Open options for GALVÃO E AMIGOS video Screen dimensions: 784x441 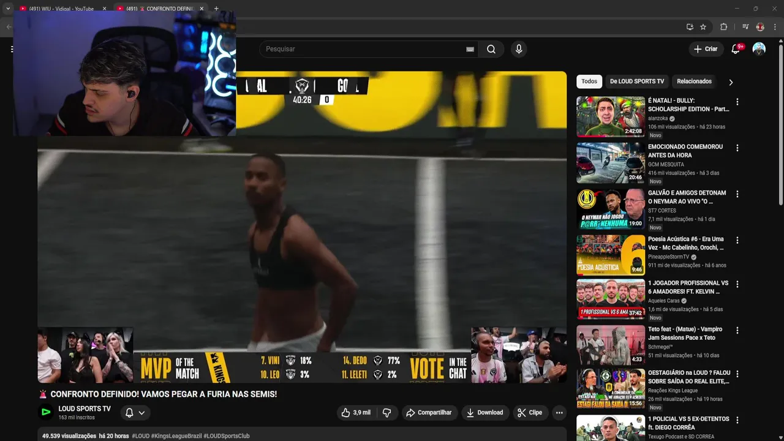click(737, 194)
